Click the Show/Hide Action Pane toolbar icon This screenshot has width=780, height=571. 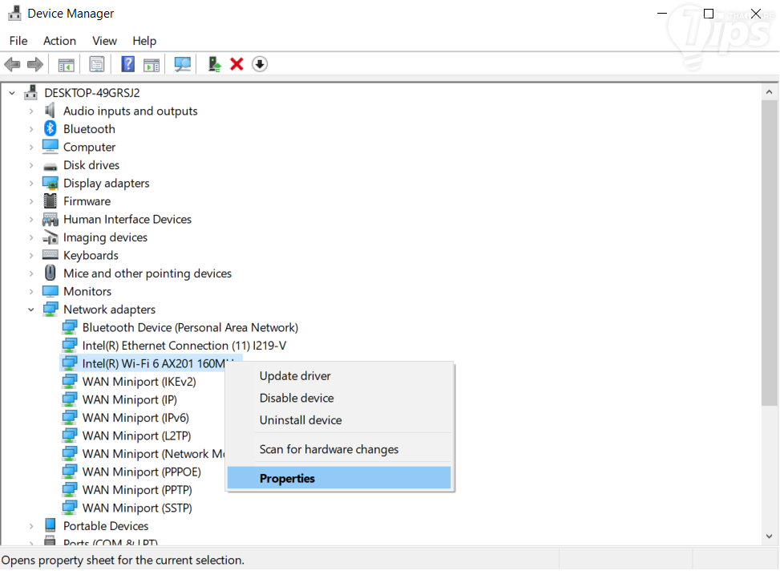click(152, 64)
